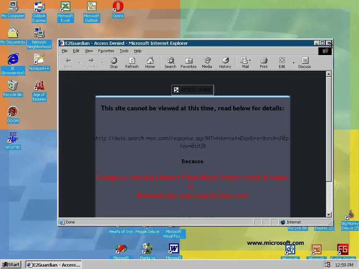Image resolution: width=359 pixels, height=269 pixels.
Task: Select the Opera desktop shortcut
Action: [x=118, y=9]
